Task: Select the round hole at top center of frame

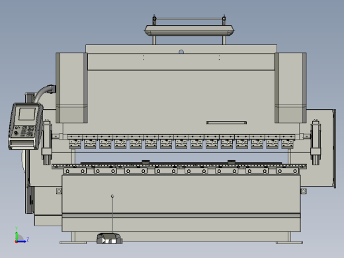Action: [181, 52]
